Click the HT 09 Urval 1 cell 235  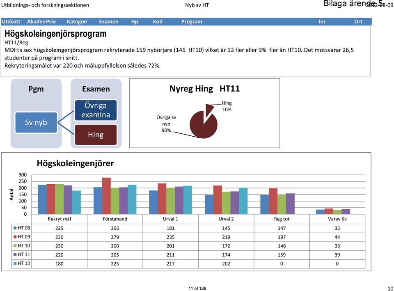coord(170,237)
